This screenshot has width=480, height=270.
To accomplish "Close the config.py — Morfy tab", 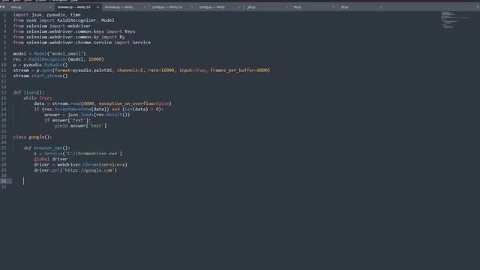I will click(x=239, y=7).
